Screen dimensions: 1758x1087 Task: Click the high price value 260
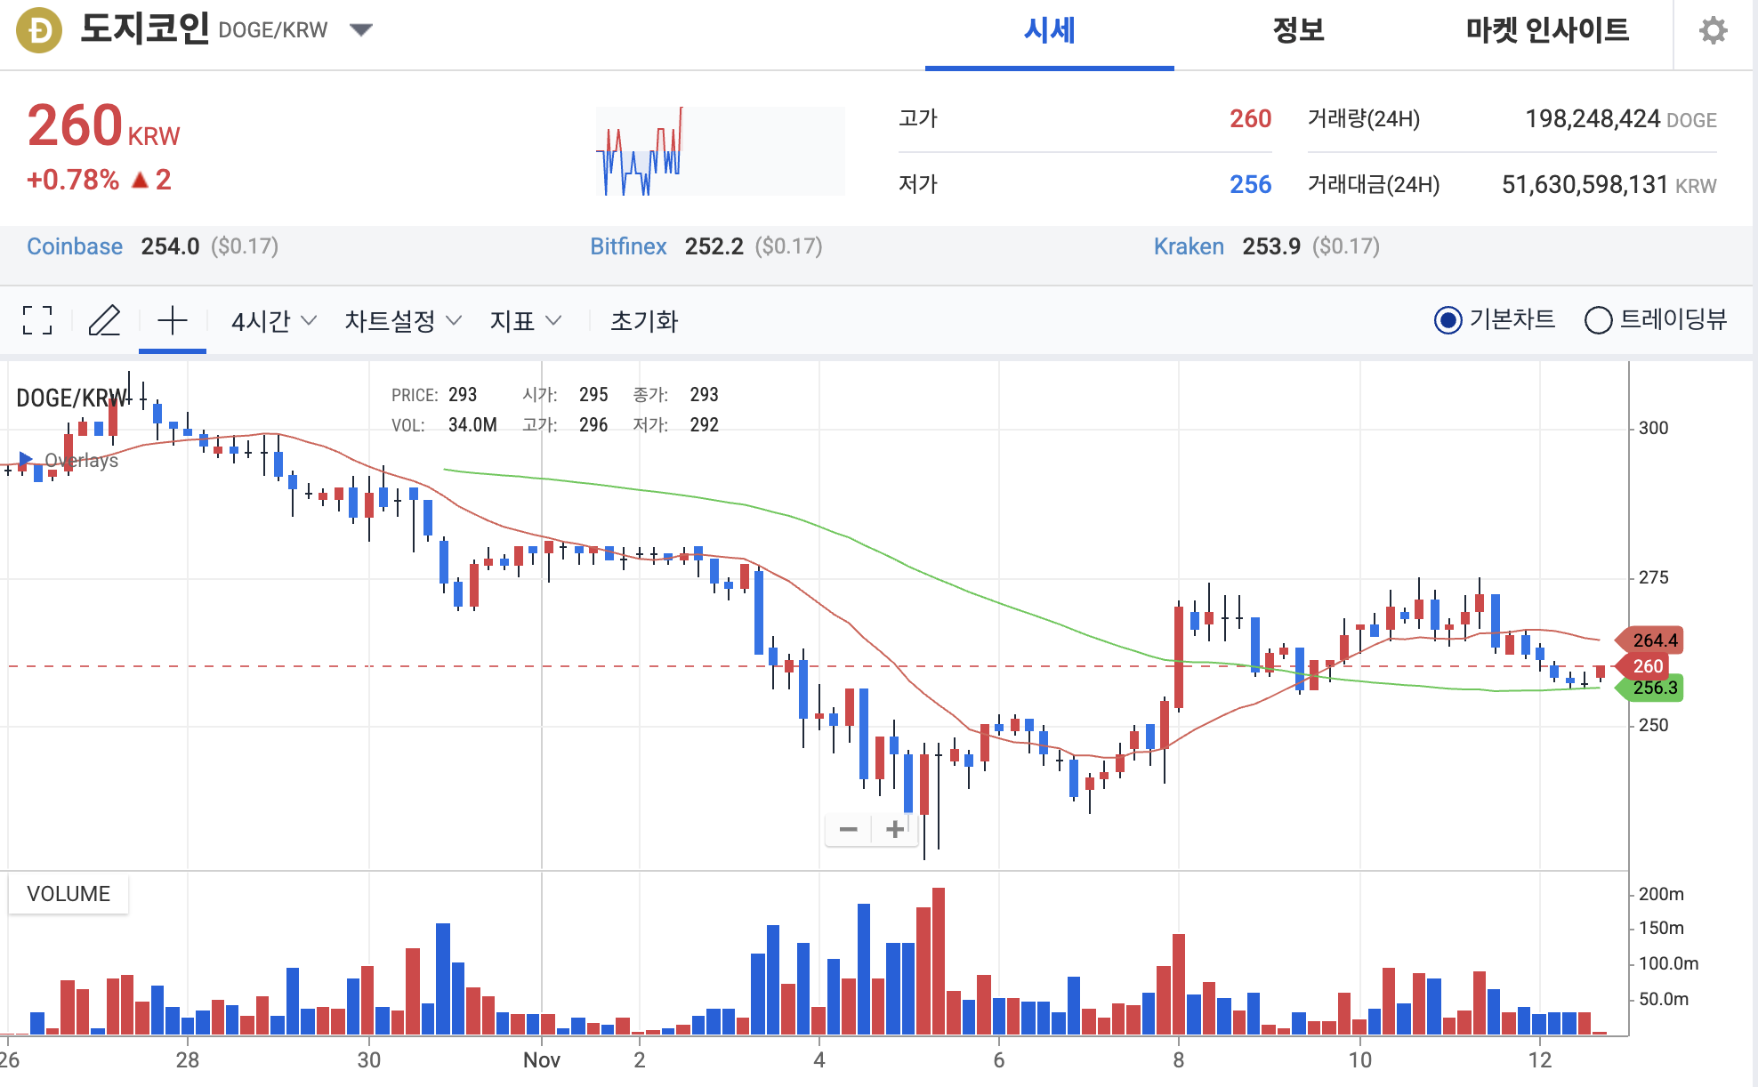pos(1250,119)
